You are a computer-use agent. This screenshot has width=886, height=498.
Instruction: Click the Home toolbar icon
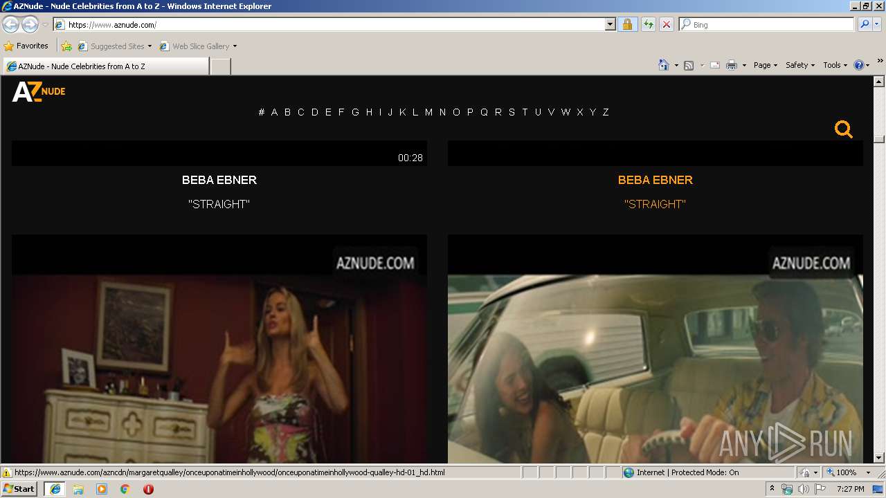tap(663, 65)
